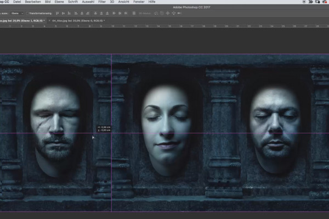Image resolution: width=329 pixels, height=219 pixels.
Task: Select 3D slide mode icon
Action: tap(173, 13)
